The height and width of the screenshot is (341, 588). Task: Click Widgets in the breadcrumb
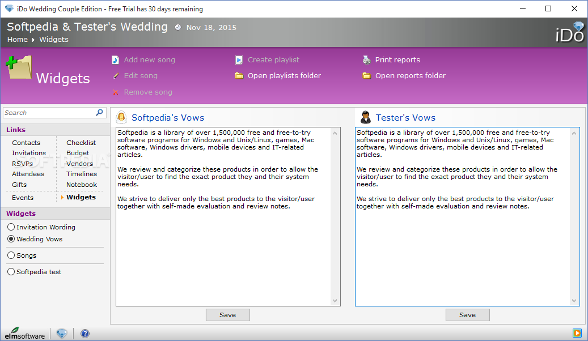pos(54,39)
